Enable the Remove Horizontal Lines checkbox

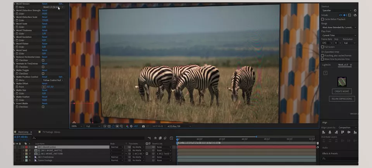[43, 60]
